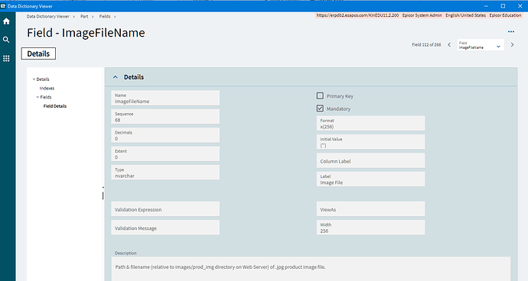This screenshot has height=281, width=528.
Task: Open the search magnifier icon
Action: (6, 40)
